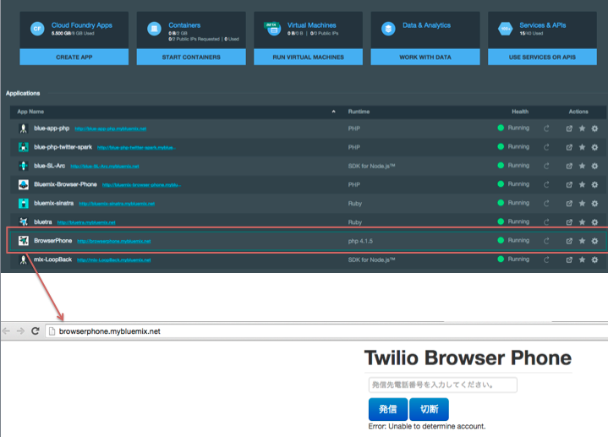Click WORK WITH DATA button
The image size is (608, 437).
tap(425, 57)
